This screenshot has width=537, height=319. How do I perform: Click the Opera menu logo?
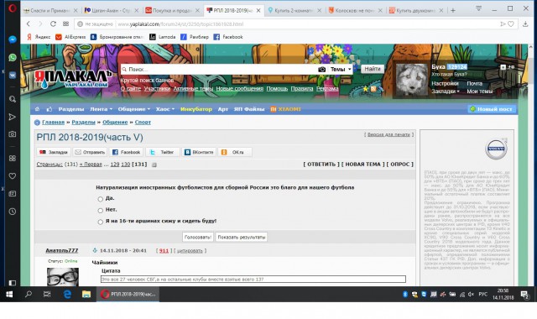[13, 8]
